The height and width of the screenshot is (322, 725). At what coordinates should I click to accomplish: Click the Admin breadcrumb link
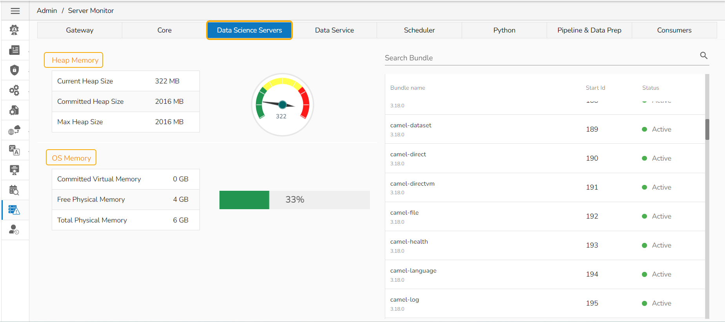click(47, 11)
